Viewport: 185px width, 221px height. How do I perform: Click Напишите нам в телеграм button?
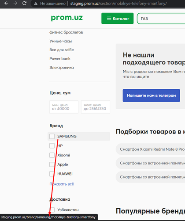click(152, 95)
